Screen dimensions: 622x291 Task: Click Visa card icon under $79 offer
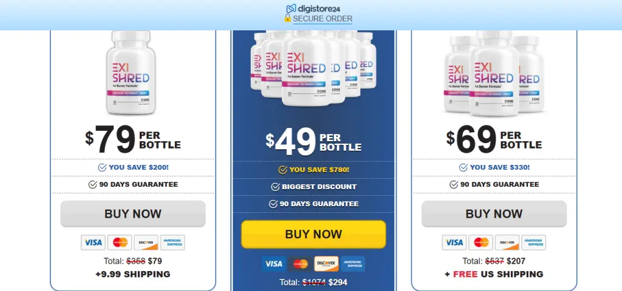click(93, 242)
